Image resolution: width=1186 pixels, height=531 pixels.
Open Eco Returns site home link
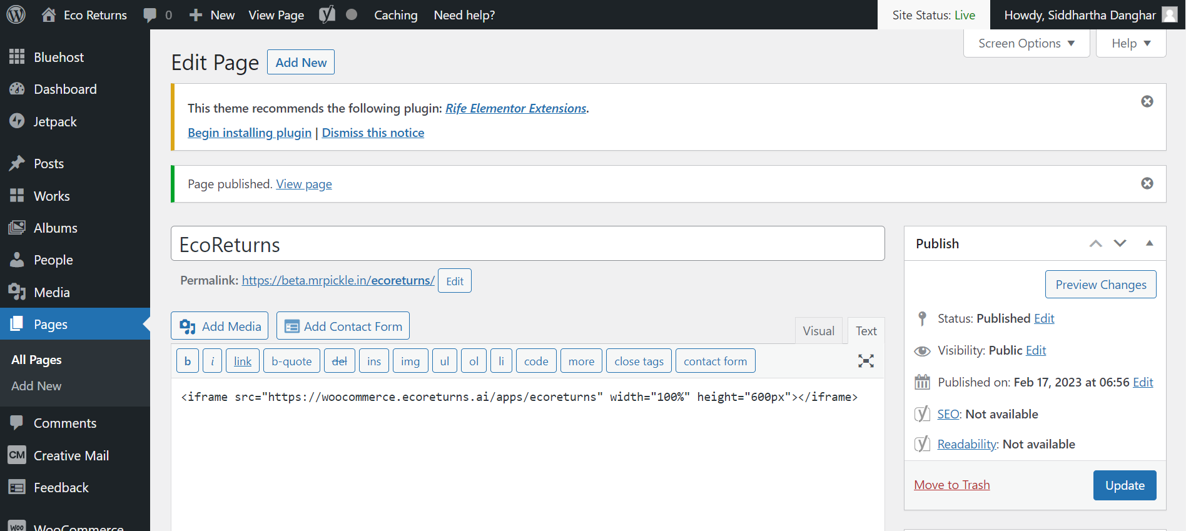click(84, 15)
